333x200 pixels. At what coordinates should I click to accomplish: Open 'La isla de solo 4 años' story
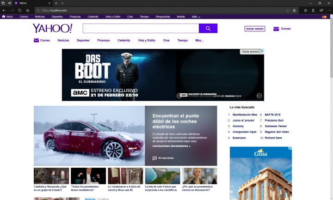(163, 180)
